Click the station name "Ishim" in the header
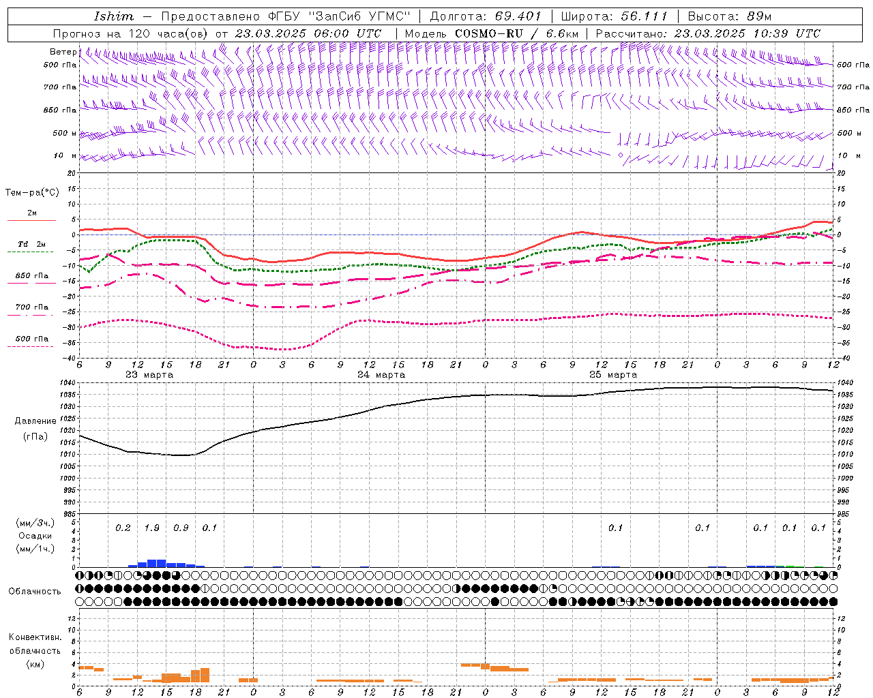Image resolution: width=873 pixels, height=698 pixels. (113, 16)
